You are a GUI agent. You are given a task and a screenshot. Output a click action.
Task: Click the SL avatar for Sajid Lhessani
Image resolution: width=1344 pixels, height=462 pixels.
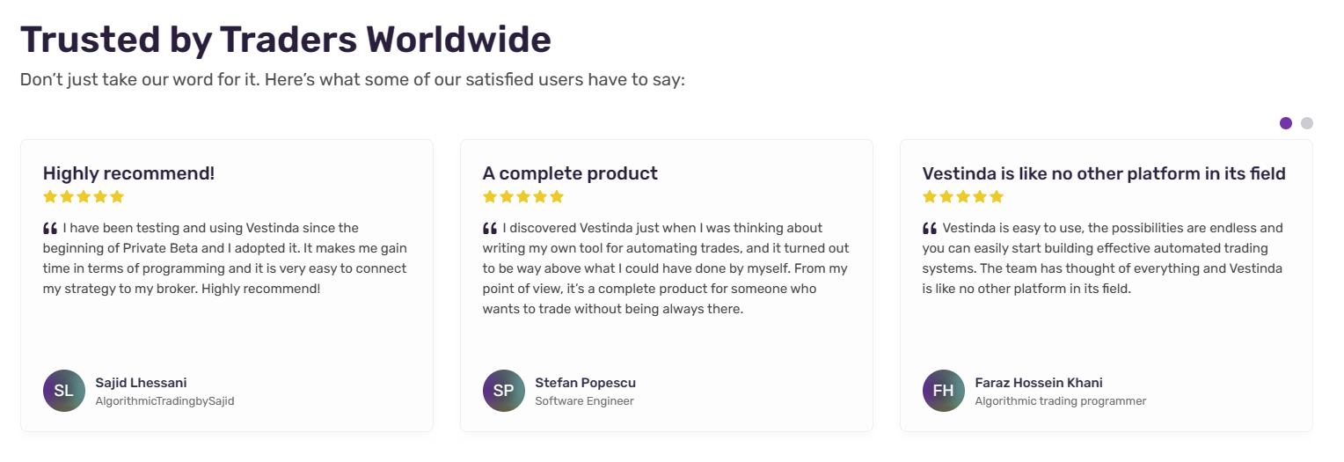pyautogui.click(x=64, y=391)
